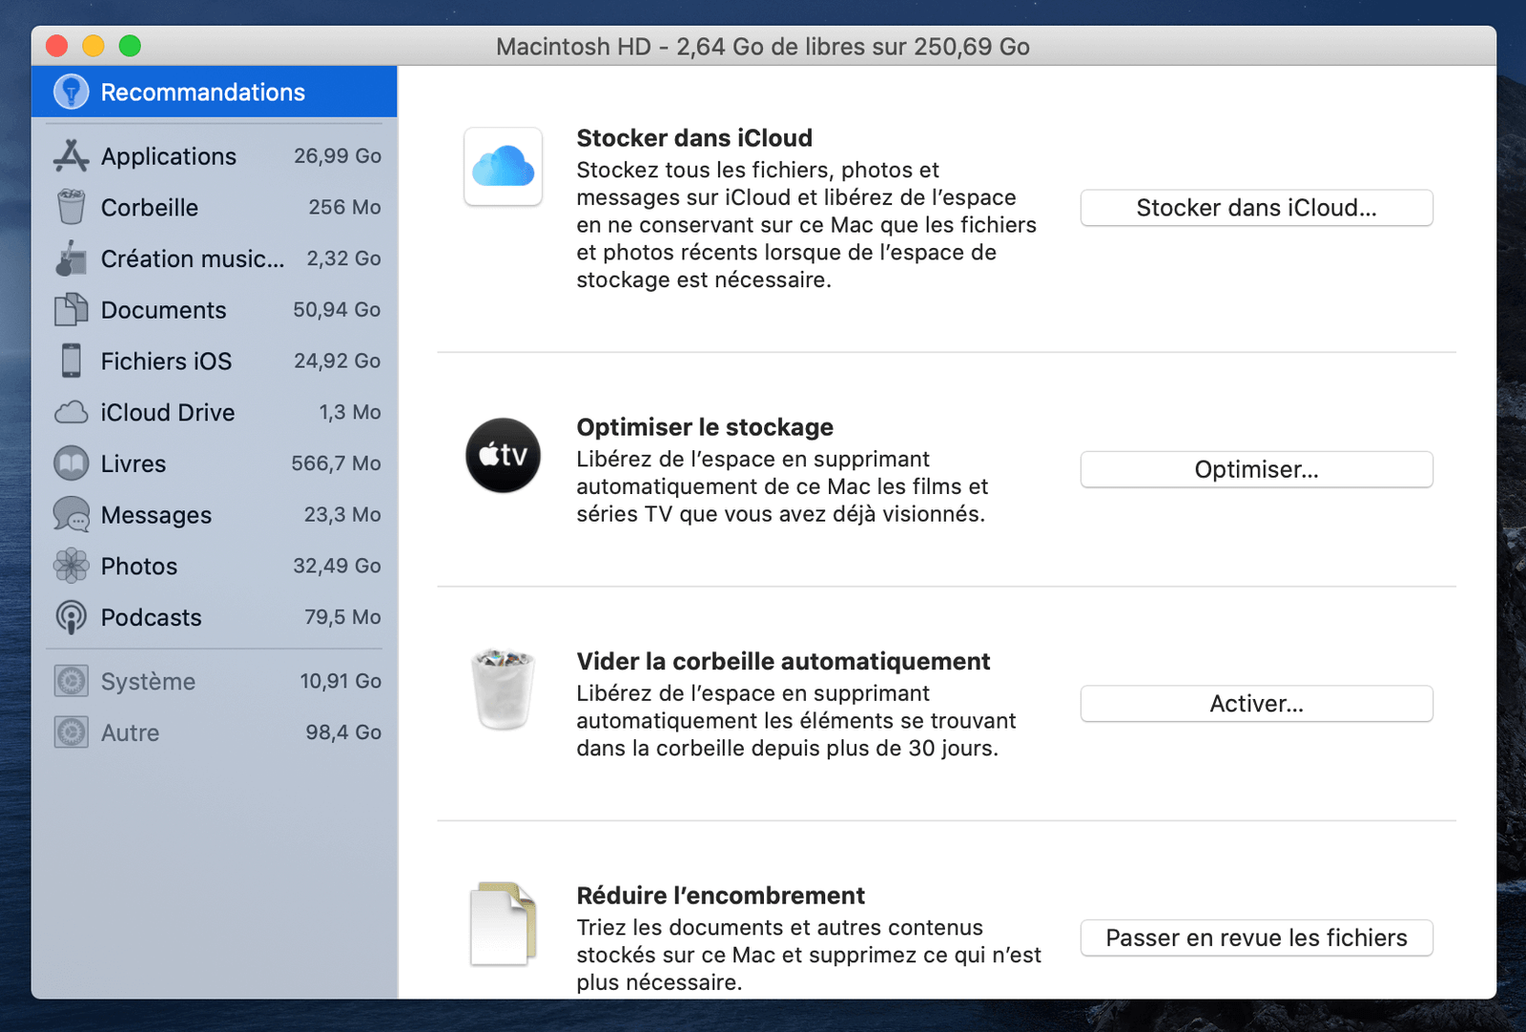The height and width of the screenshot is (1032, 1526).
Task: Click the trash can icon beside Vider la corbeille
Action: 503,690
